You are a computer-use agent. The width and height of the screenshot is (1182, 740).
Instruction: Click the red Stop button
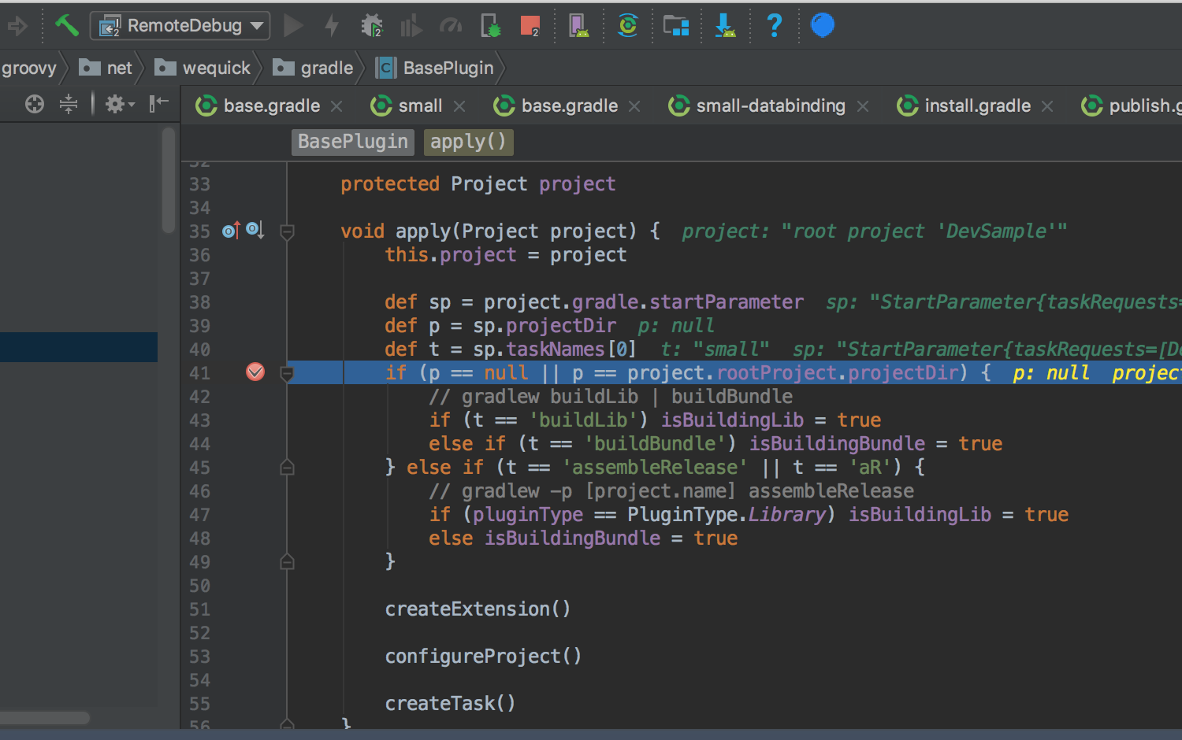click(x=530, y=26)
